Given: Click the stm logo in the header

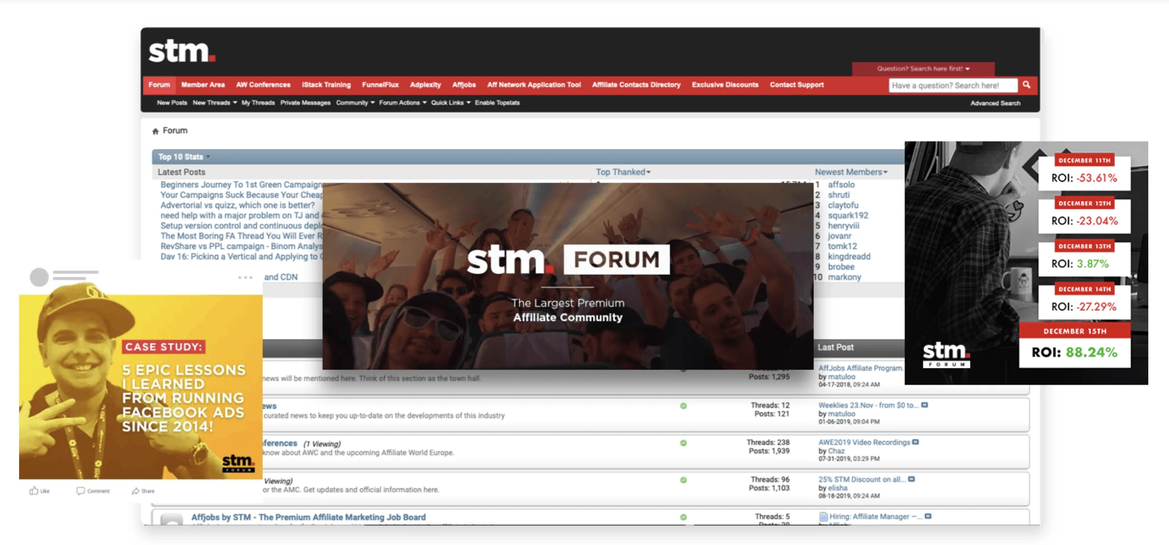Looking at the screenshot, I should point(182,51).
